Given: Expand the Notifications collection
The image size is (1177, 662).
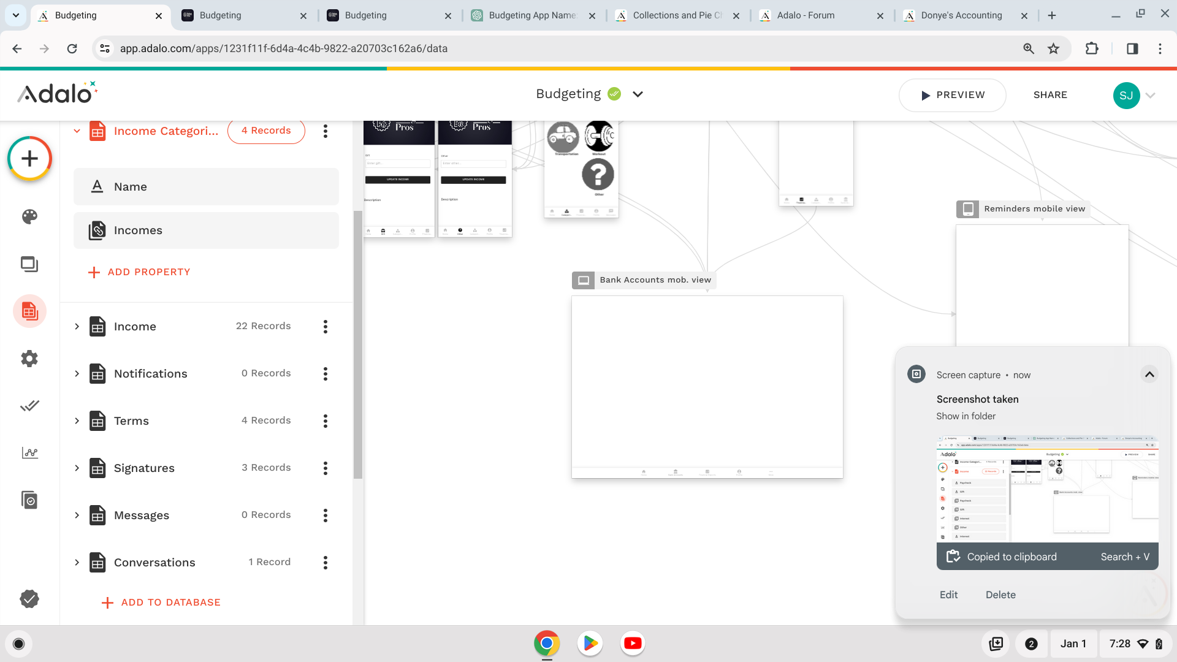Looking at the screenshot, I should pyautogui.click(x=77, y=374).
